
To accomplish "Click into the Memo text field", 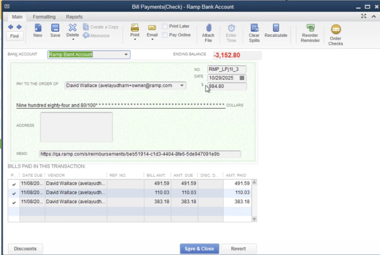I will [140, 154].
